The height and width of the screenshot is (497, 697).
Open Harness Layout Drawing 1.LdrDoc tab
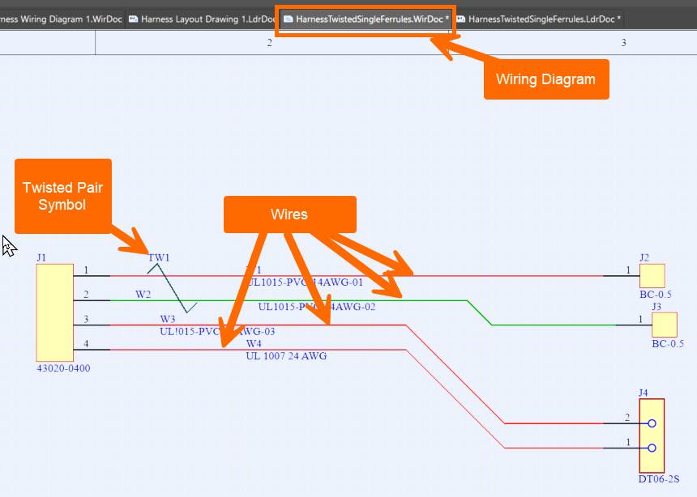pyautogui.click(x=203, y=19)
